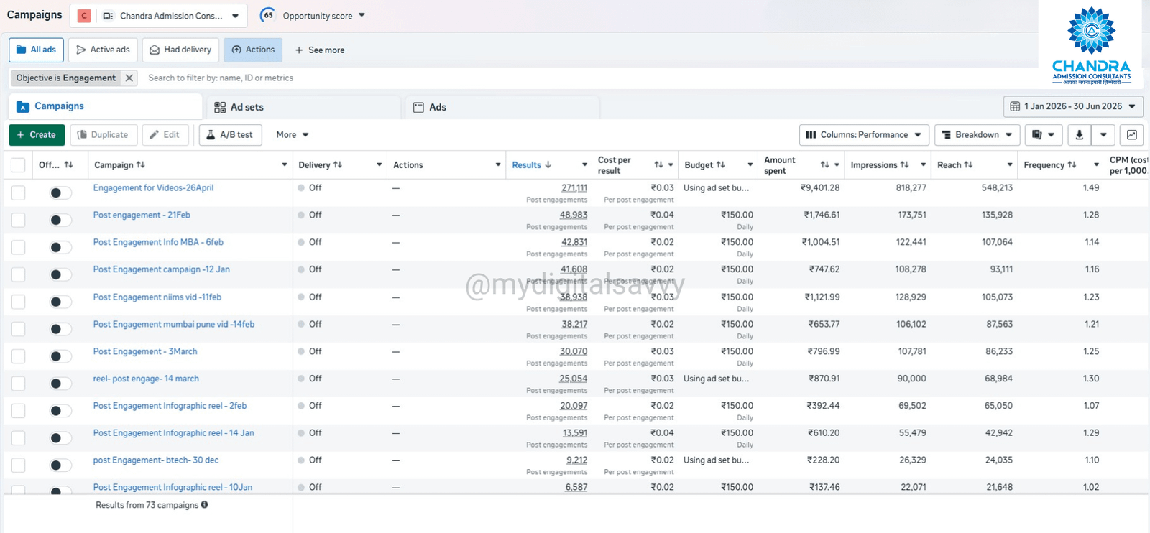Open the export options arrow dropdown
The width and height of the screenshot is (1150, 533).
pyautogui.click(x=1103, y=134)
